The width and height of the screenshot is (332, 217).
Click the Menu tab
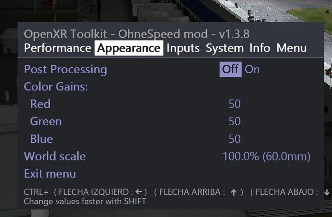(291, 48)
